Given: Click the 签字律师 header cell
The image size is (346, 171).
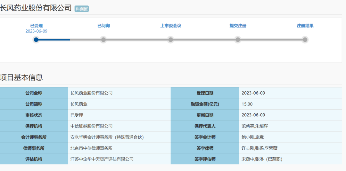Looking at the screenshot, I should (205, 148).
